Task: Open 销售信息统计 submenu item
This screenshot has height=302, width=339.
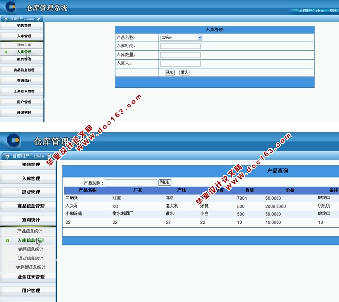Action: [31, 249]
